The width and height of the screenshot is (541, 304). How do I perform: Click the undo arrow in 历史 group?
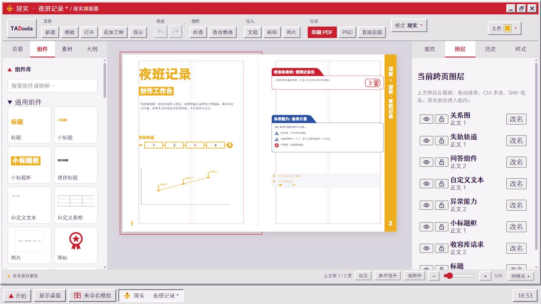161,32
